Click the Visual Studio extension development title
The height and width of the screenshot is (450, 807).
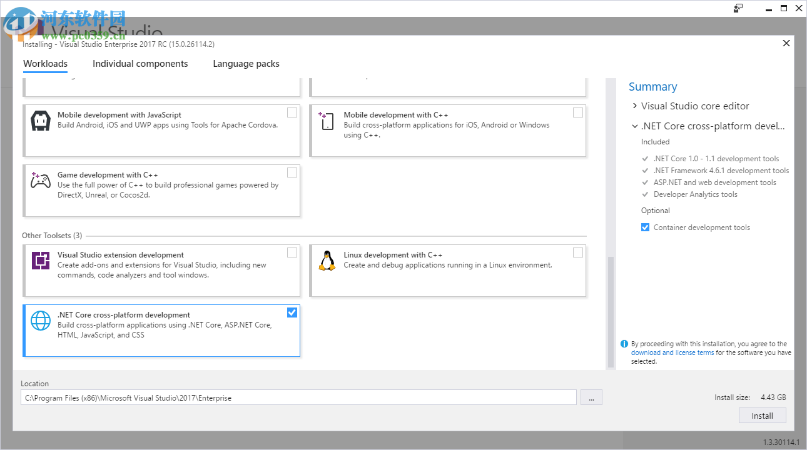121,255
